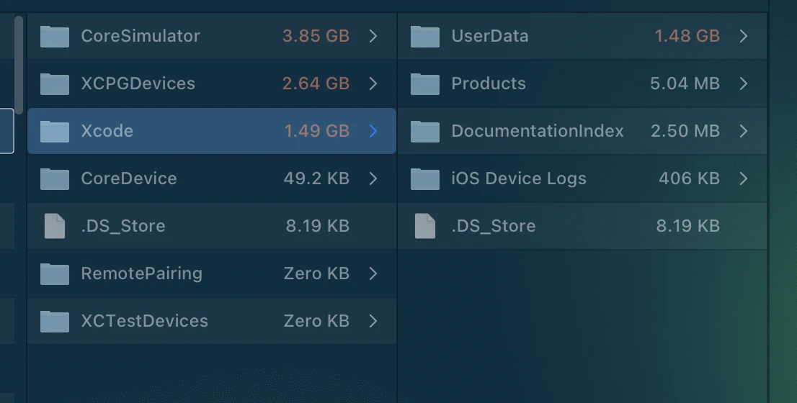Screen dimensions: 797x403
Task: Expand XCTestDevices using its chevron
Action: coord(373,321)
